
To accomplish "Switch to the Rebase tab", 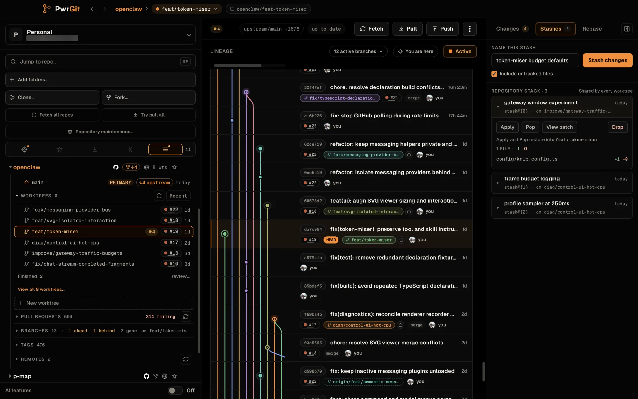I will (592, 29).
